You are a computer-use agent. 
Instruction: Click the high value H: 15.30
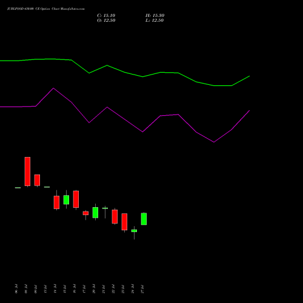155,16
